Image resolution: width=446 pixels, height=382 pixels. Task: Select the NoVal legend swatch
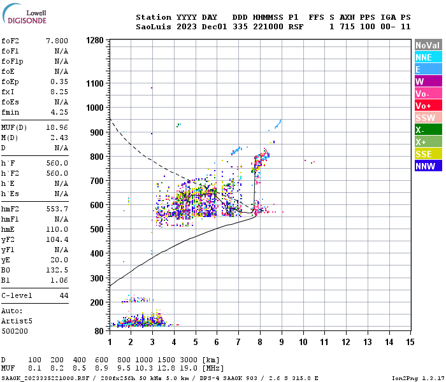click(428, 45)
